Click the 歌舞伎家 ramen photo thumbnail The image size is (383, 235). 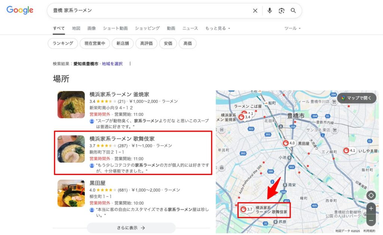(71, 149)
